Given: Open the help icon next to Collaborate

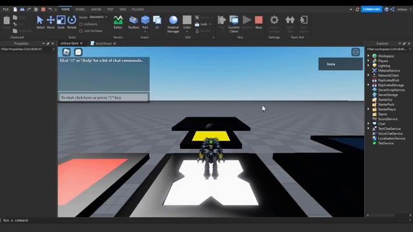Looking at the screenshot, I should tap(387, 9).
